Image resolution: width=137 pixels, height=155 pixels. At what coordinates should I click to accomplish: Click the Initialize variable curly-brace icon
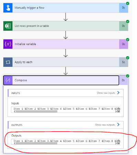tap(8, 44)
